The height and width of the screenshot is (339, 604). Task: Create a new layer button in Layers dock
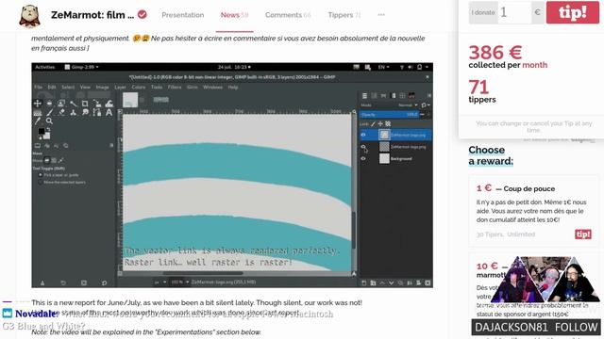[x=363, y=282]
